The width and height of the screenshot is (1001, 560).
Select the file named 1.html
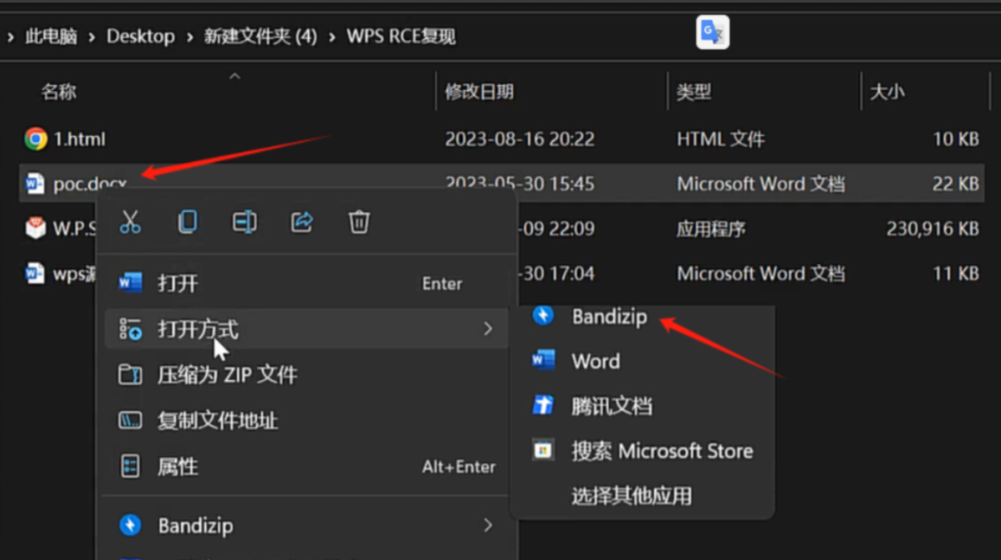pos(79,139)
